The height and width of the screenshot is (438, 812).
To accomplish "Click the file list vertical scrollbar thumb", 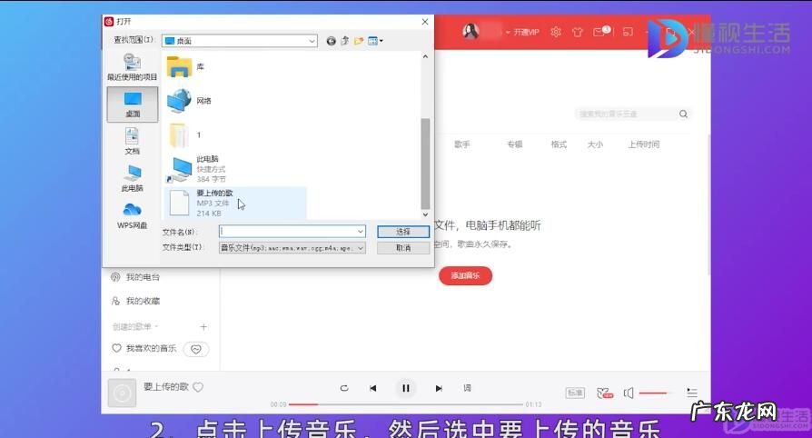I will coord(425,164).
